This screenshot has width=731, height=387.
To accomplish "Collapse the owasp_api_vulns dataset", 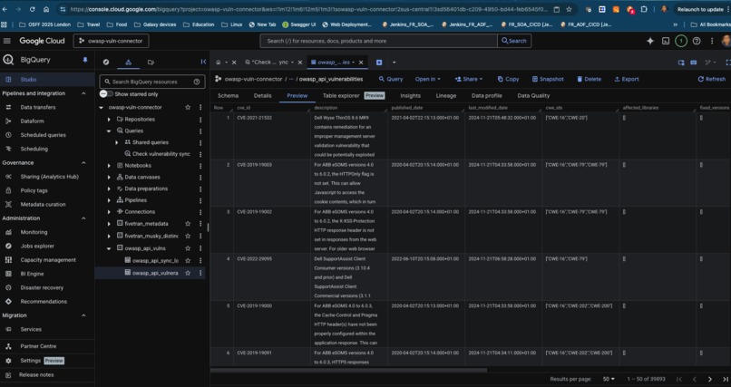I will click(x=109, y=248).
